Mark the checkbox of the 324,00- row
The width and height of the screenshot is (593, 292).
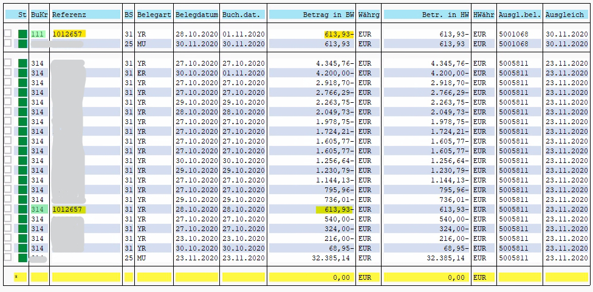click(8, 229)
